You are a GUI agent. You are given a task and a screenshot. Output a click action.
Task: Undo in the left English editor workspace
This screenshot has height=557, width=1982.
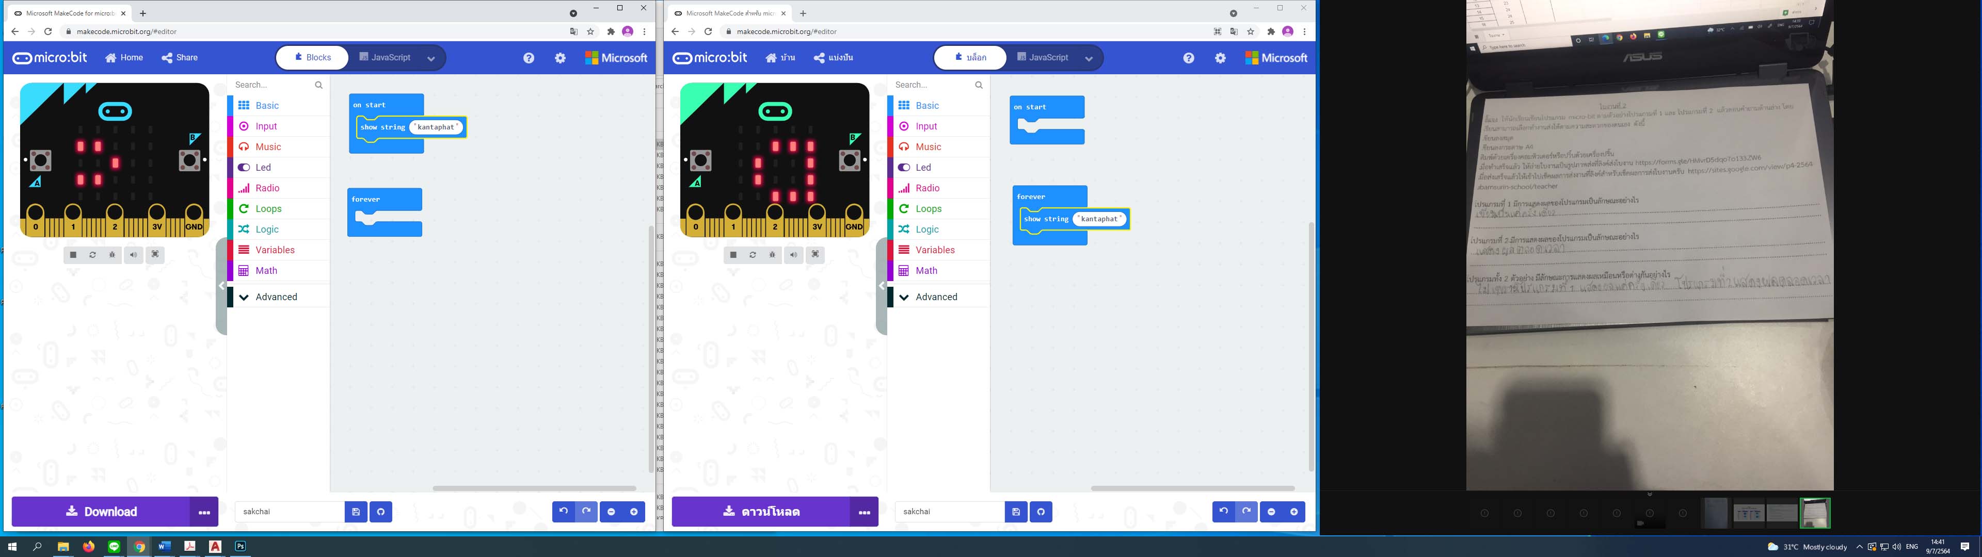pos(563,512)
